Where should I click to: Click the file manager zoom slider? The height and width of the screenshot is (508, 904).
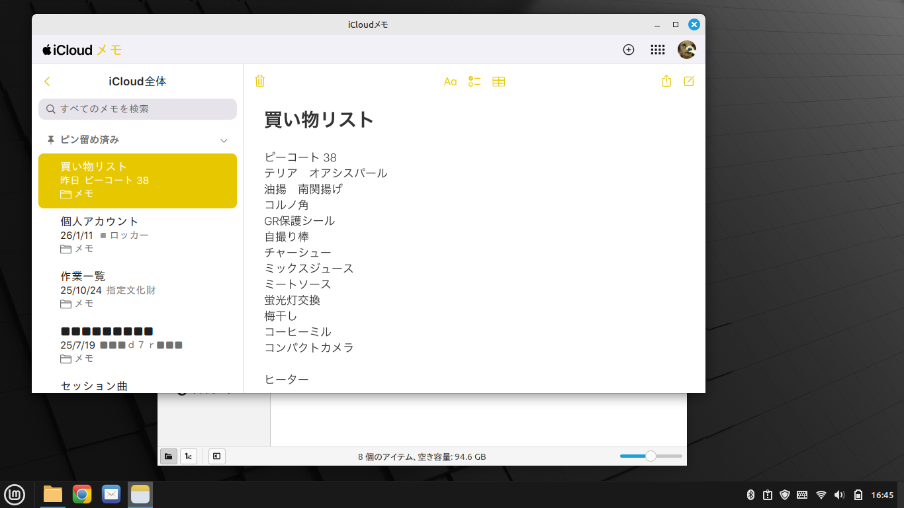[651, 456]
